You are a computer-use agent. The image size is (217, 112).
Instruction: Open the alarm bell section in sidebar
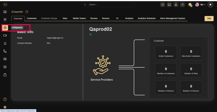click(5, 43)
